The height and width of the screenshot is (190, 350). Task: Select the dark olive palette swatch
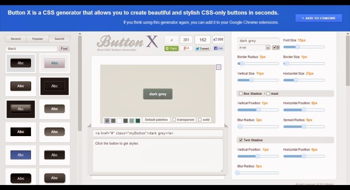[125, 121]
